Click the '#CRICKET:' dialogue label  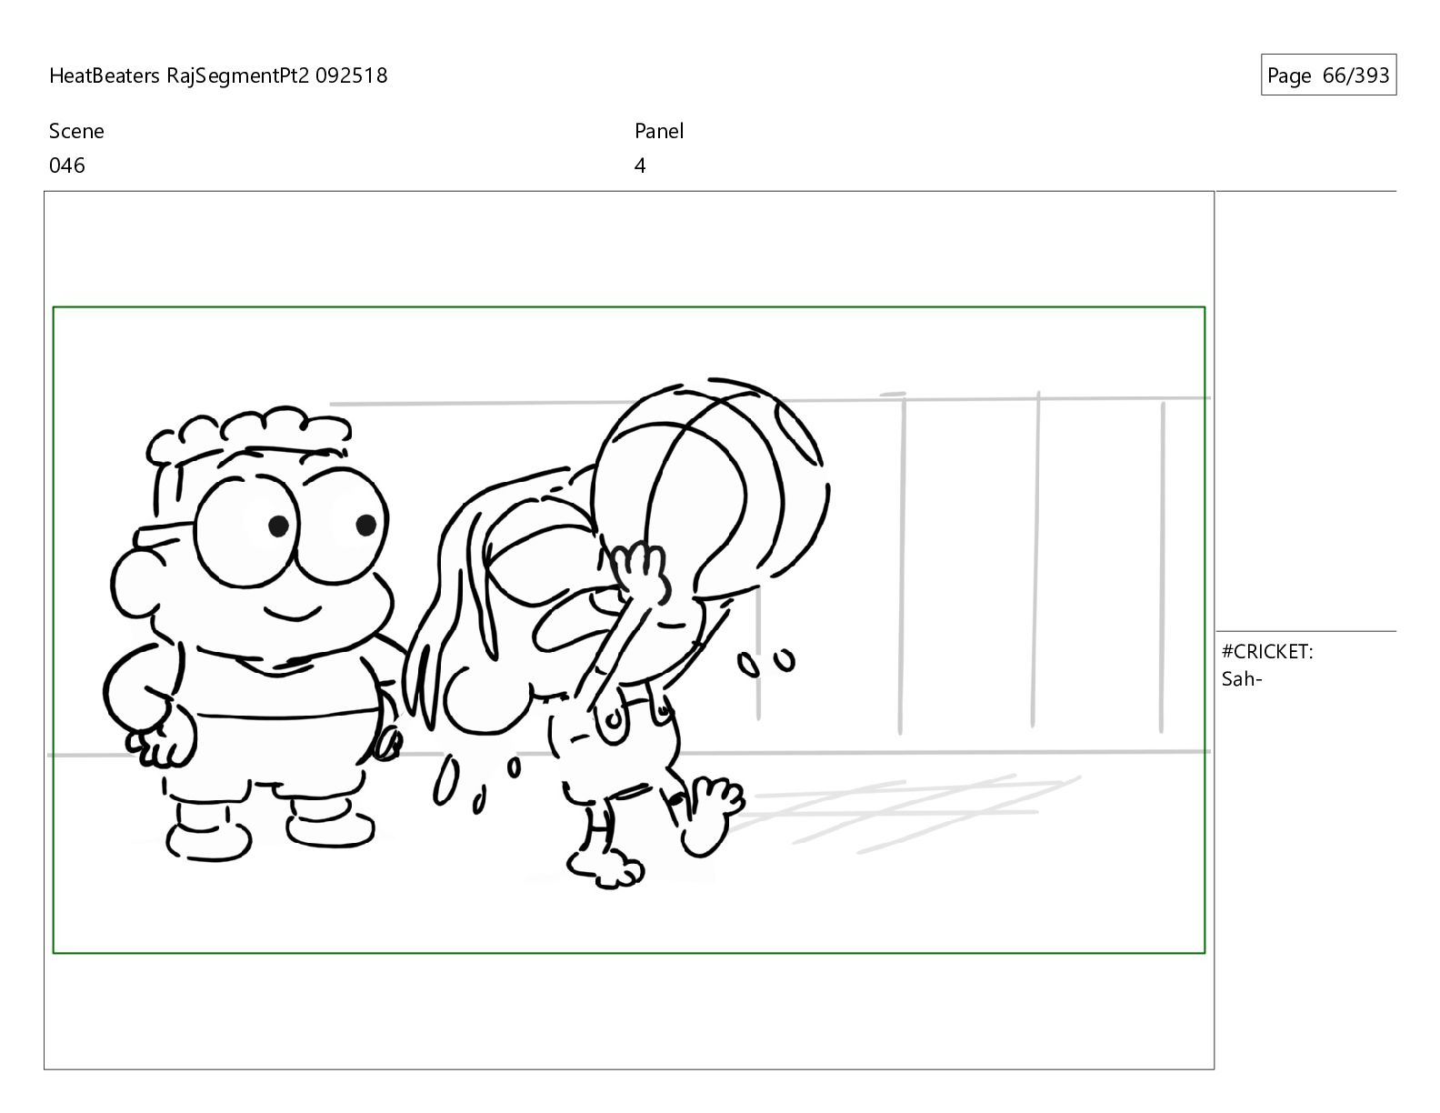click(1267, 651)
